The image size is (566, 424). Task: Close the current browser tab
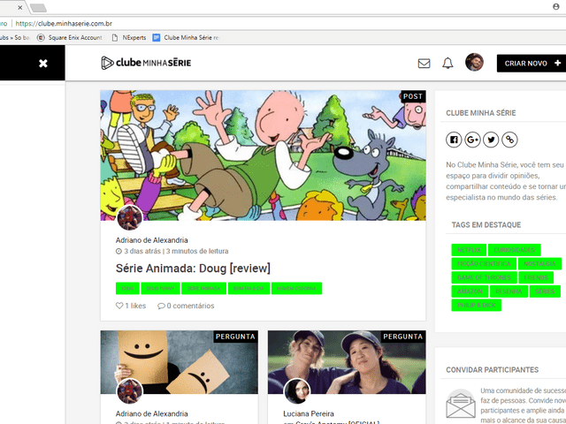click(x=19, y=7)
